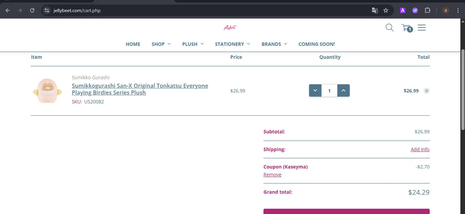Viewport: 465px width, 214px height.
Task: Click the SKU US20082 text
Action: pyautogui.click(x=88, y=102)
